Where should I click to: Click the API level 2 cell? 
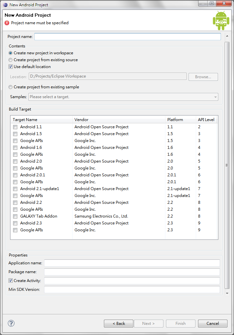[x=199, y=127]
